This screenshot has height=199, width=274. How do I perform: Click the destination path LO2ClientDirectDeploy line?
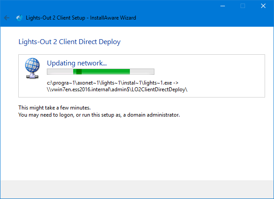(117, 89)
